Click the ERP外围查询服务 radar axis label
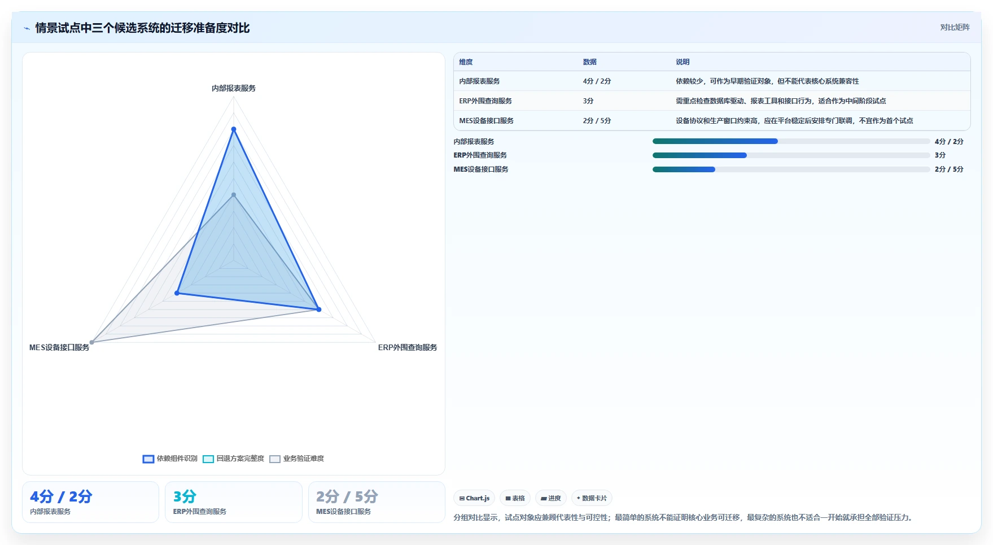This screenshot has height=545, width=993. 408,347
